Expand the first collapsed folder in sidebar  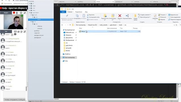[x=29, y=4]
